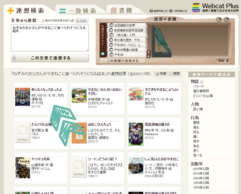The image size is (241, 194).
Task: Open the title シートンどうぶつ記 7
Action: tap(102, 159)
